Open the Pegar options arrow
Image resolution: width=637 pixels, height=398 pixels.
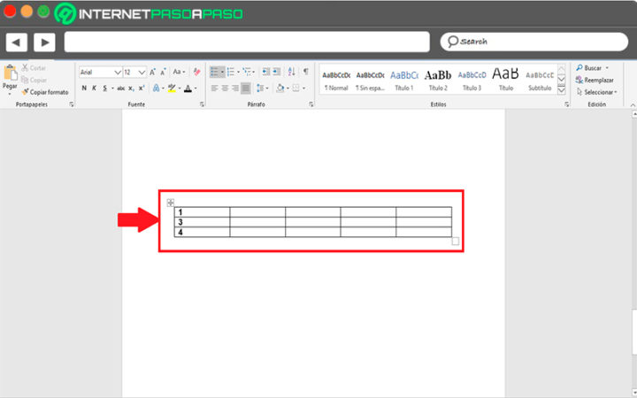tap(10, 94)
